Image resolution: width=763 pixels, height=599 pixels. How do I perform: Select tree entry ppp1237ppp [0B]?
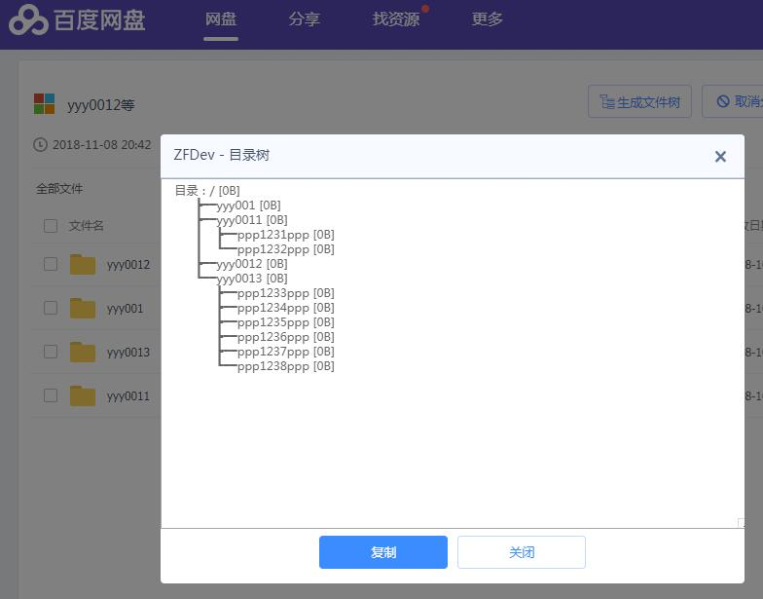286,352
